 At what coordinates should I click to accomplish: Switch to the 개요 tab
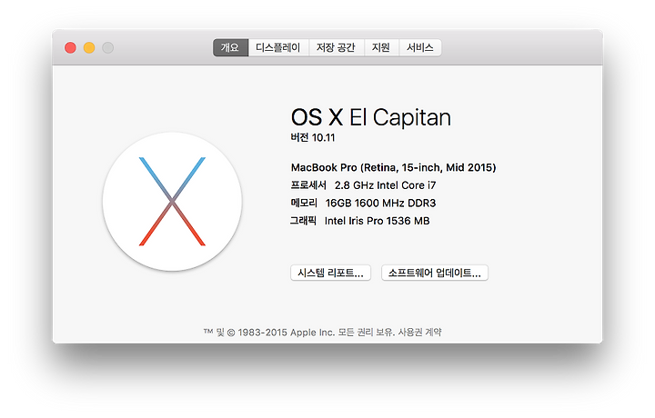click(230, 47)
